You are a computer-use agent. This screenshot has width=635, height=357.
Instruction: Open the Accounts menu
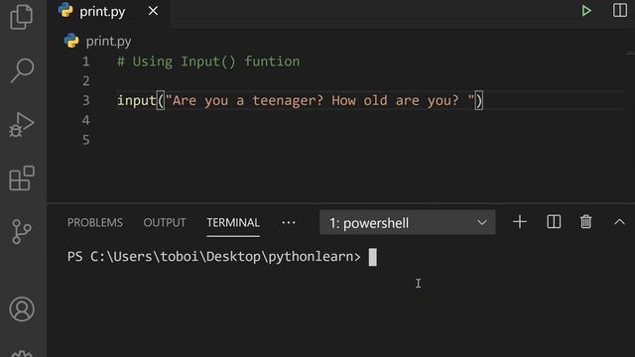[x=22, y=309]
